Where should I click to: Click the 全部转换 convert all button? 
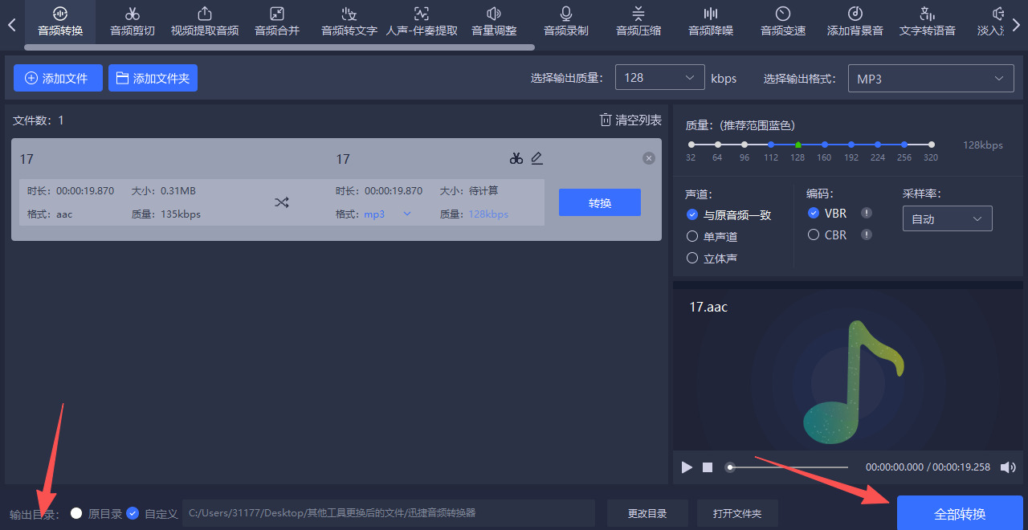pyautogui.click(x=960, y=512)
